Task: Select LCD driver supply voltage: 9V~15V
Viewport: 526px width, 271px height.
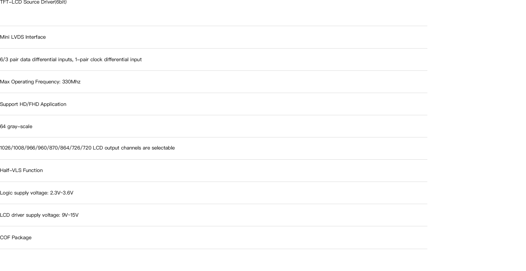Action: (x=39, y=215)
